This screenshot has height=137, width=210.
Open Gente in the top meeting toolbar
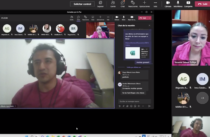coord(113,4)
